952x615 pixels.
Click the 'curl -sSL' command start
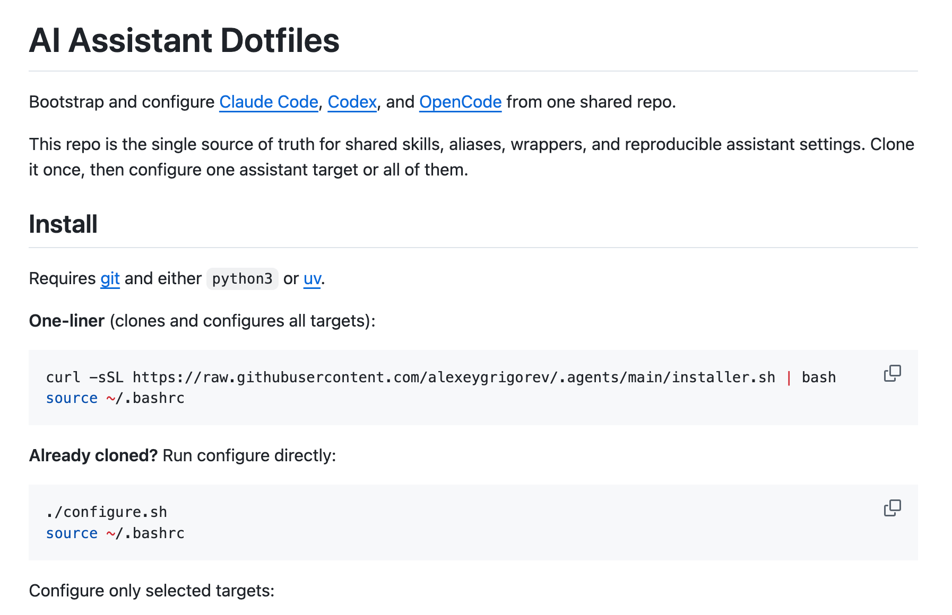[85, 377]
